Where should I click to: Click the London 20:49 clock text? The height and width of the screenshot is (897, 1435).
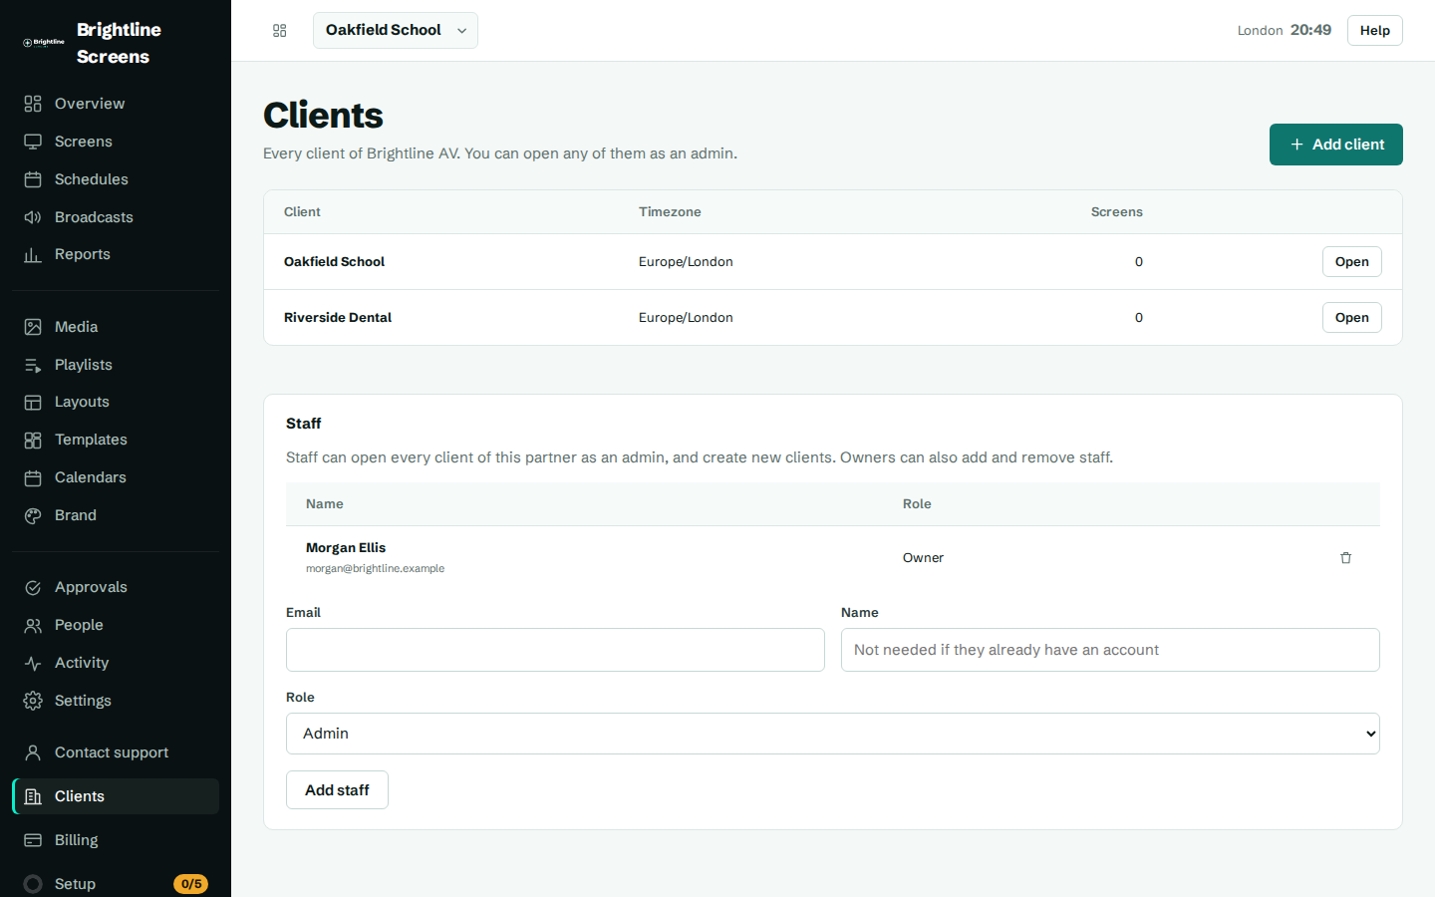tap(1285, 31)
